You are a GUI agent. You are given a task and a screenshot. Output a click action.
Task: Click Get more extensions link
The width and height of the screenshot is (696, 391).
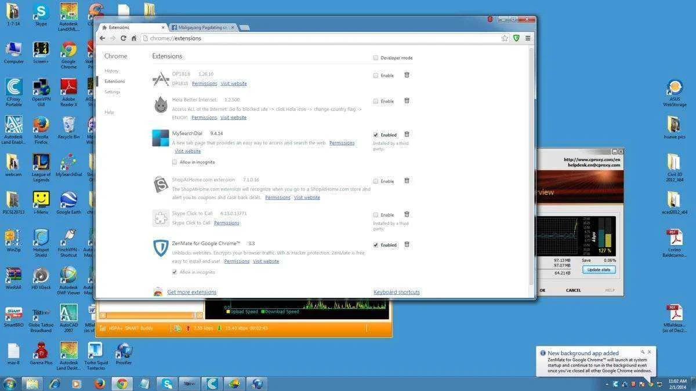point(191,292)
